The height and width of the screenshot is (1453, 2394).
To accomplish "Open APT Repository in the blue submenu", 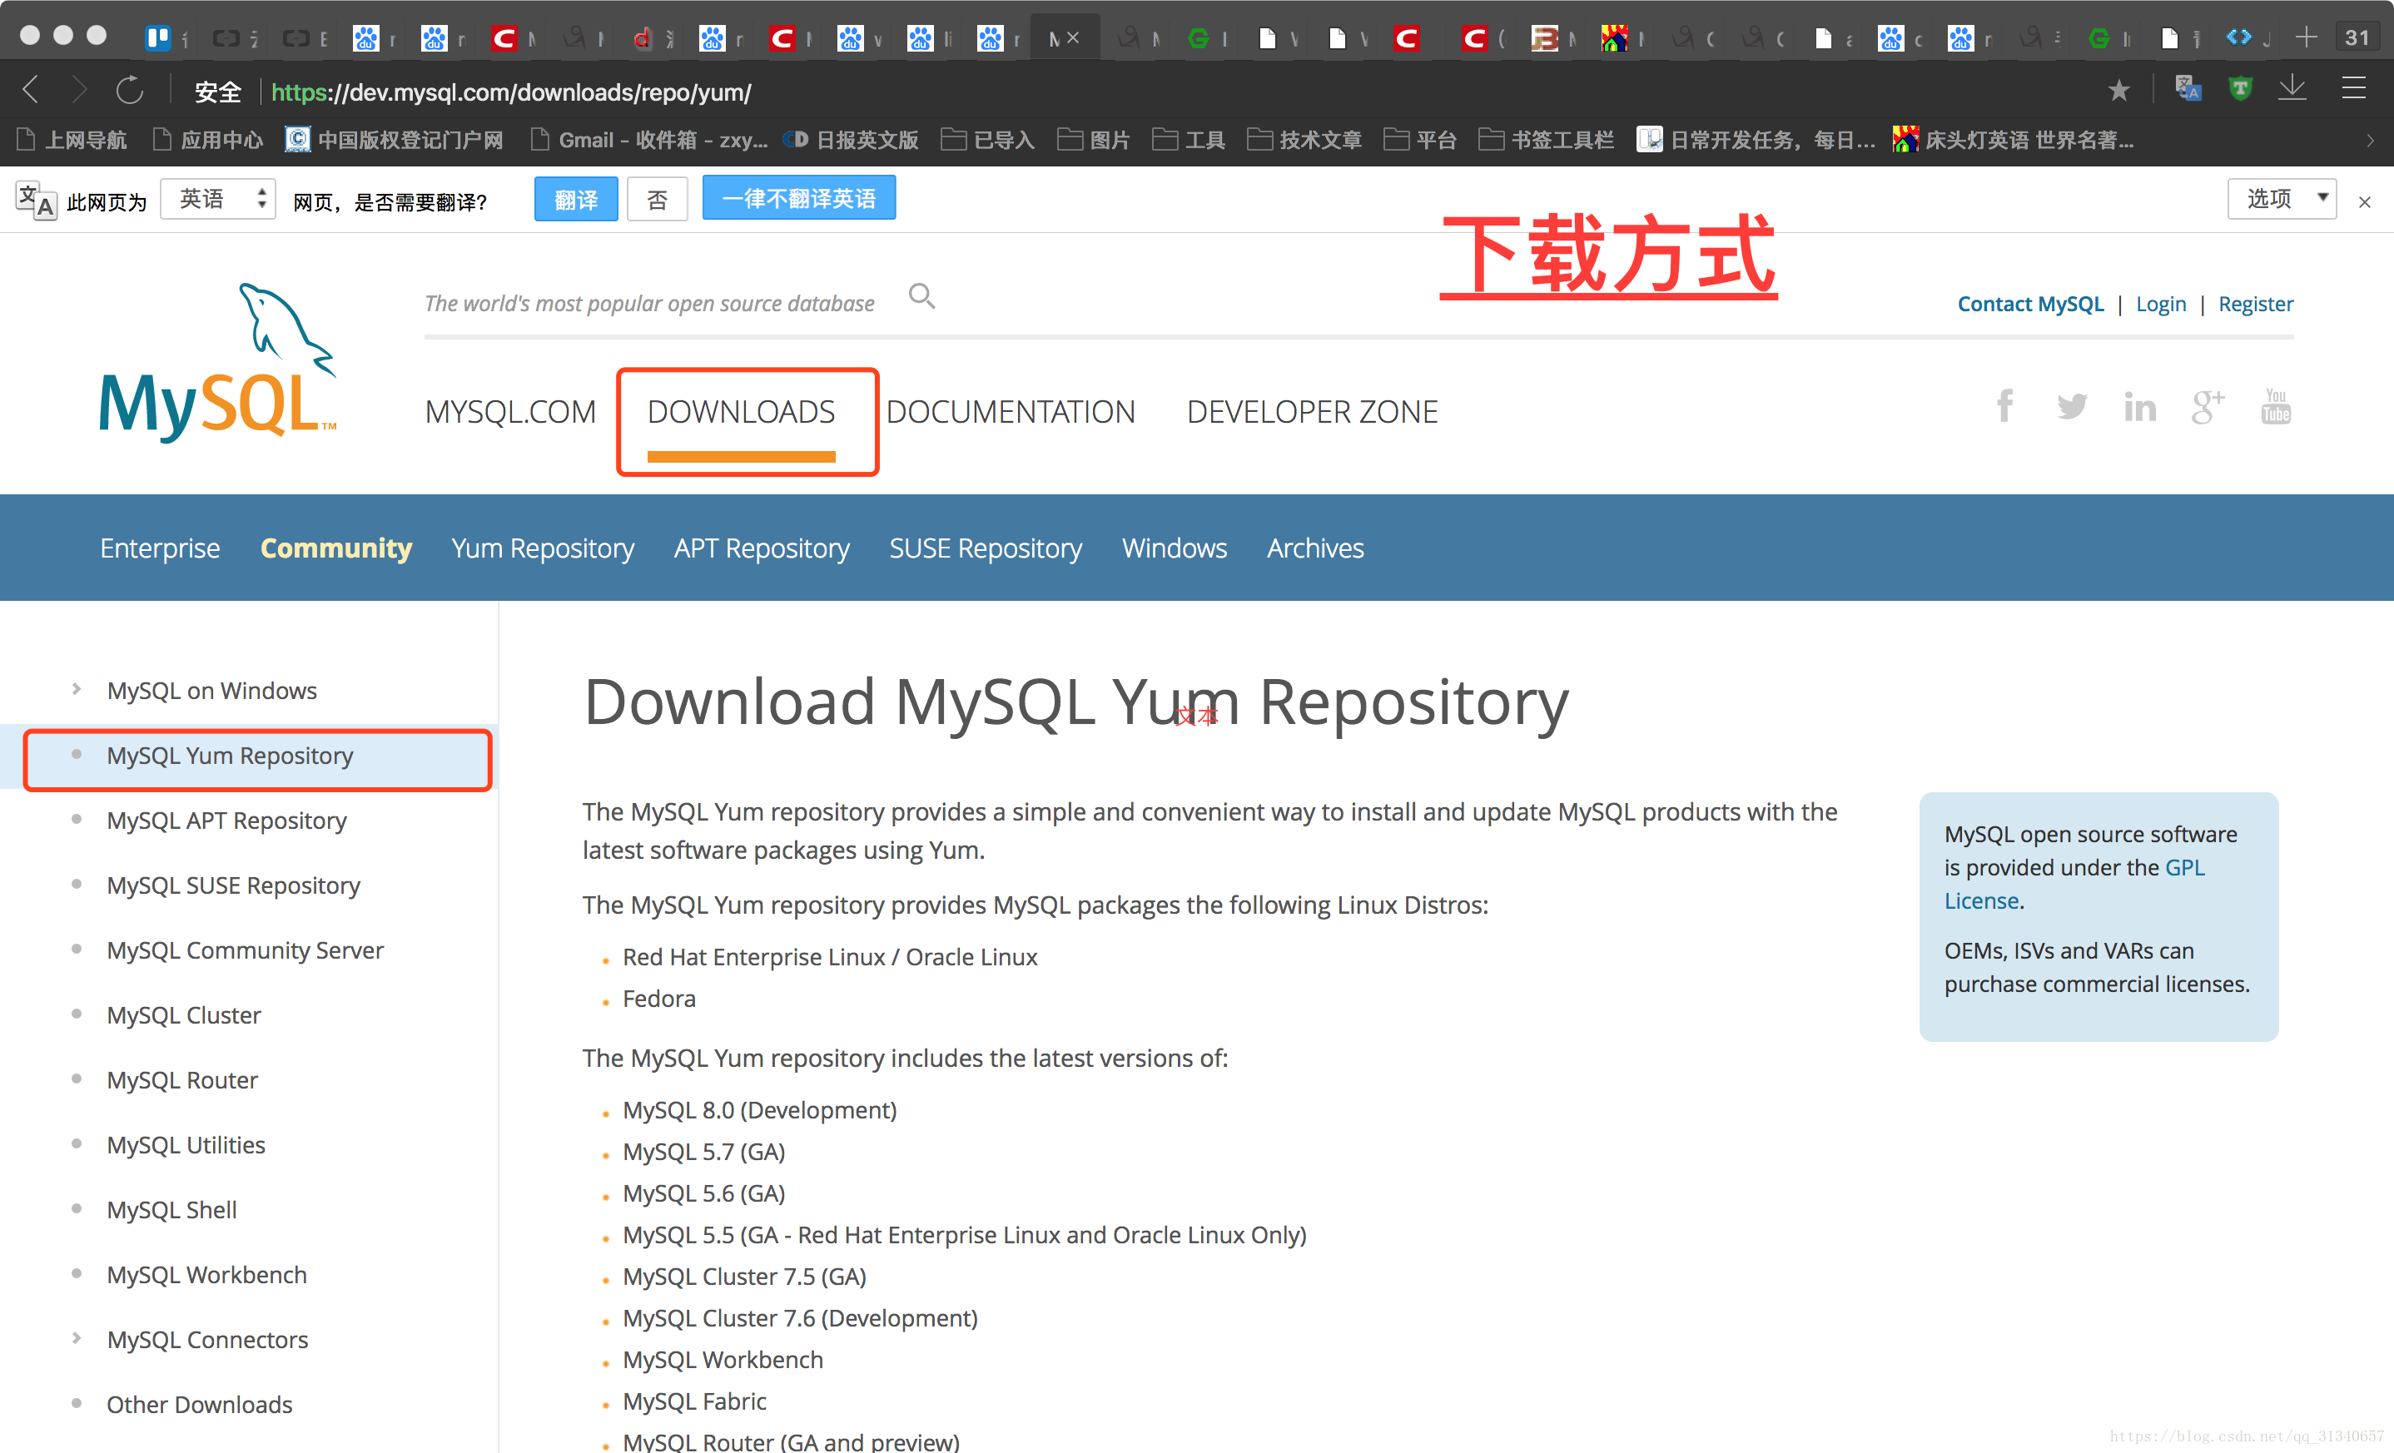I will click(762, 548).
